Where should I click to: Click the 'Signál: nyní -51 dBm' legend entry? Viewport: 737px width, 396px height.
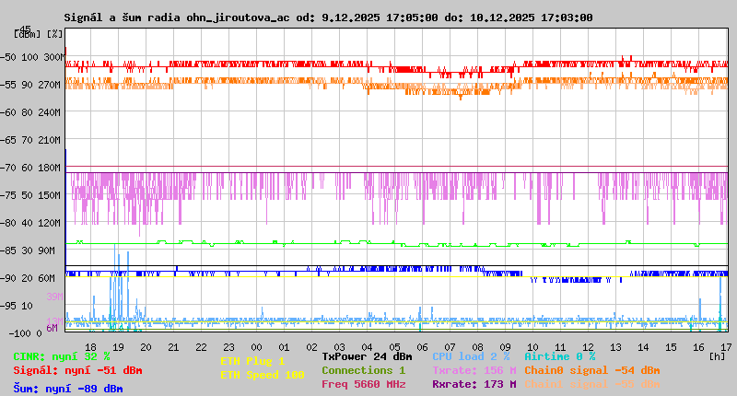pyautogui.click(x=77, y=370)
